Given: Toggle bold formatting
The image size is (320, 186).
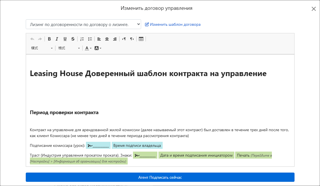Looking at the screenshot, I should click(49, 39).
